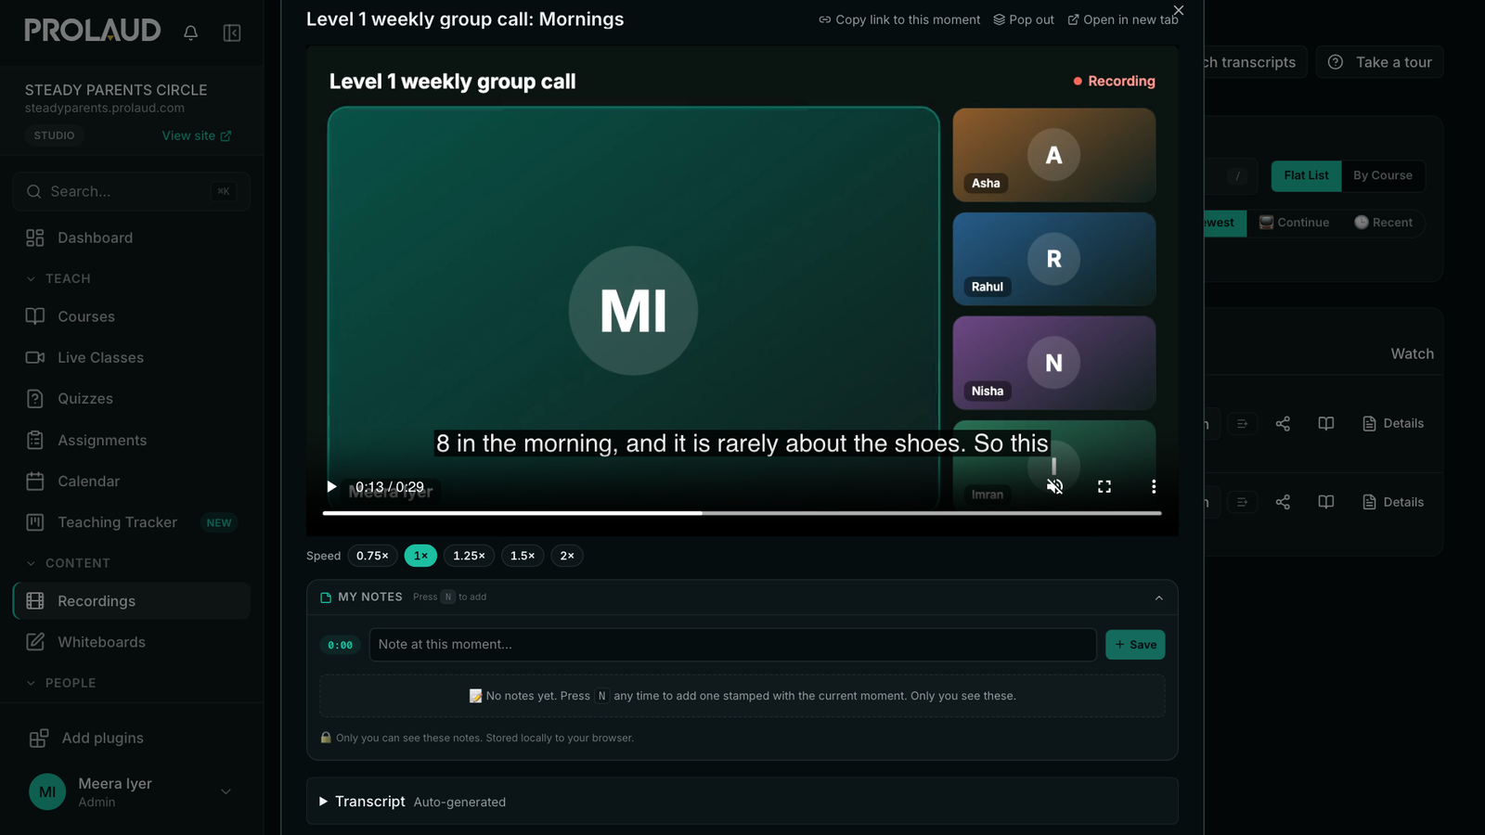Open Live Classes section

coord(131,357)
